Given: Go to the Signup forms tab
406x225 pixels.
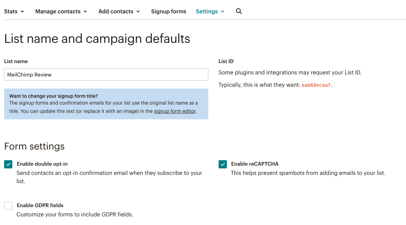Looking at the screenshot, I should pos(169,11).
